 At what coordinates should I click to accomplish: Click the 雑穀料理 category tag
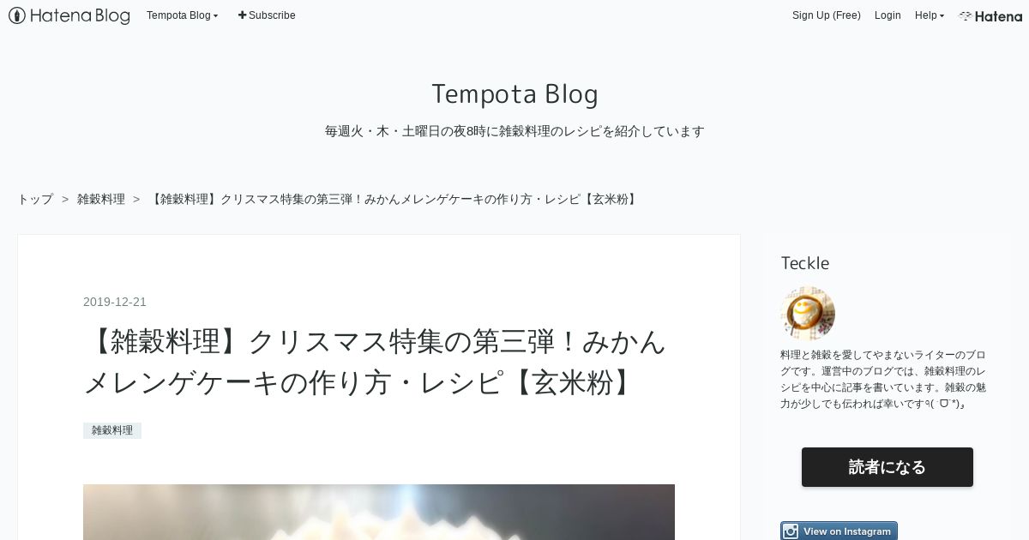(x=112, y=430)
